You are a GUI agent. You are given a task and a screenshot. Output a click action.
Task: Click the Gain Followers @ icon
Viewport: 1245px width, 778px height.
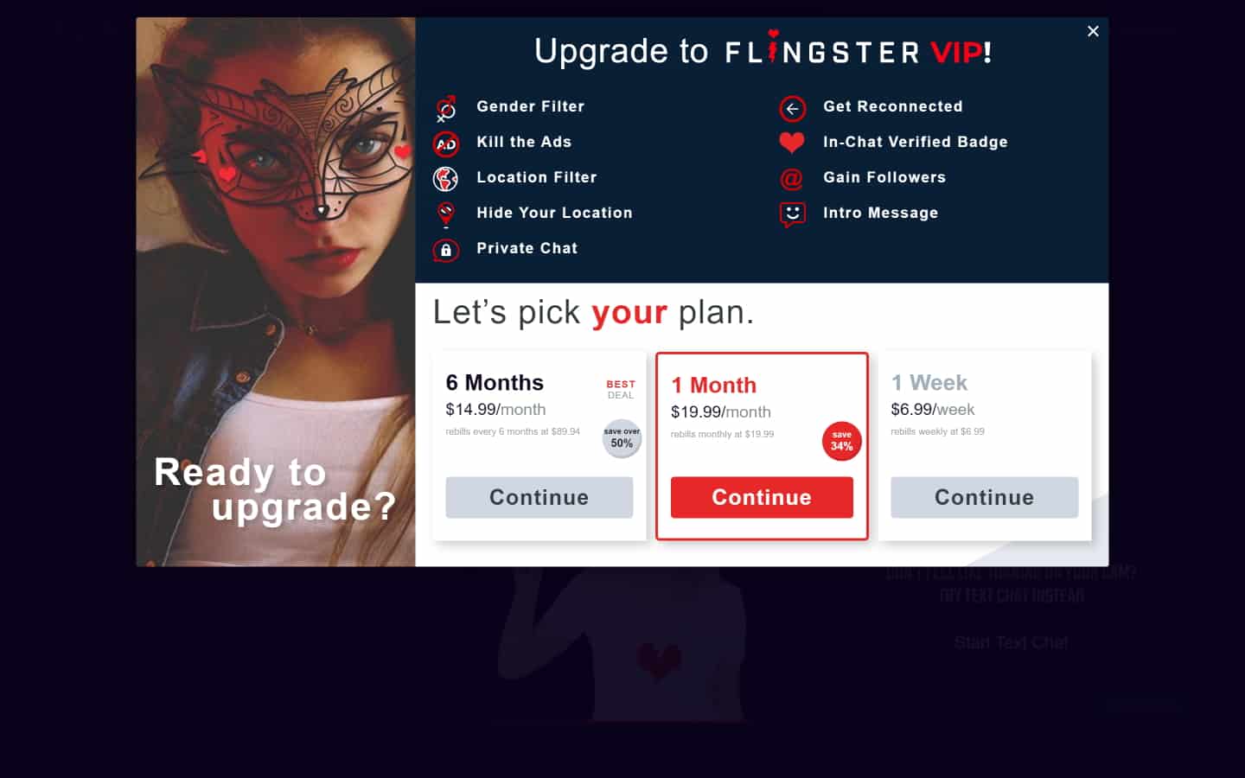click(x=792, y=179)
